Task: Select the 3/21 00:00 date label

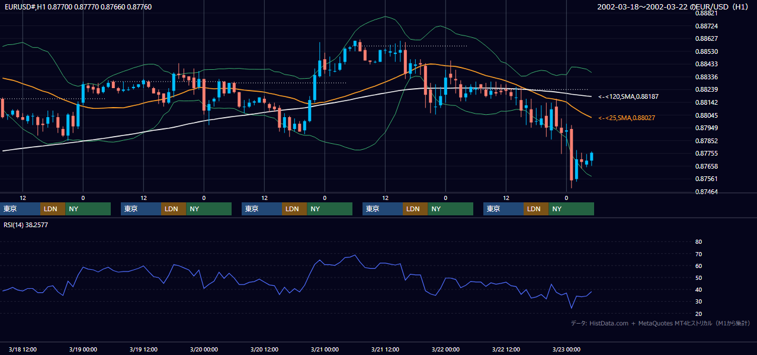Action: [x=325, y=349]
